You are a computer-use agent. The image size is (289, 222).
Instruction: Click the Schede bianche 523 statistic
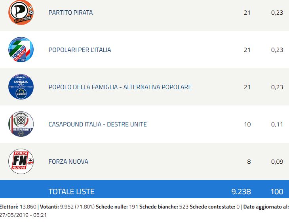[164, 207]
